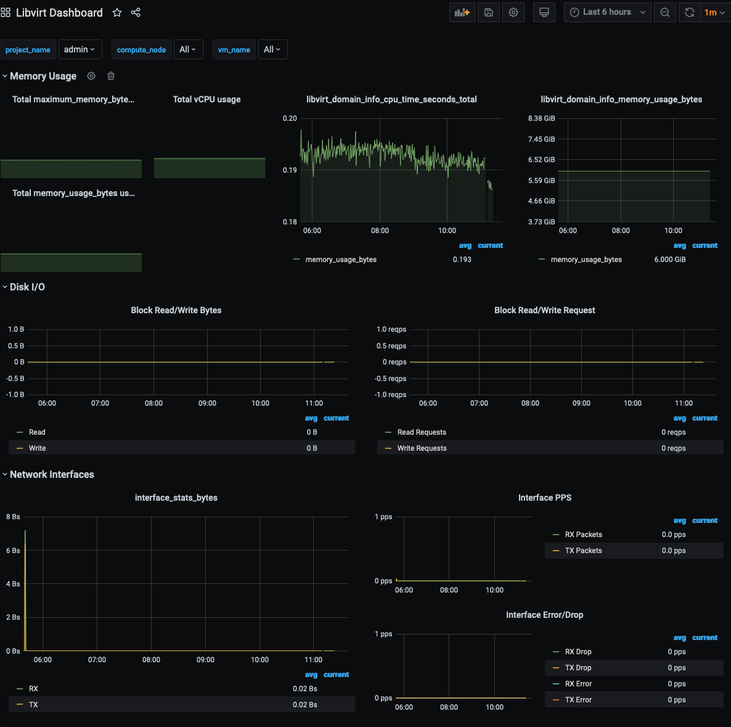
Task: Refresh the dashboard now
Action: tap(690, 12)
